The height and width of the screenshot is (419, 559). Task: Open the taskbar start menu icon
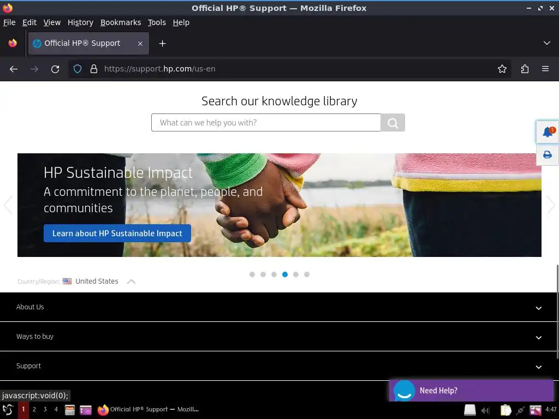[8, 410]
